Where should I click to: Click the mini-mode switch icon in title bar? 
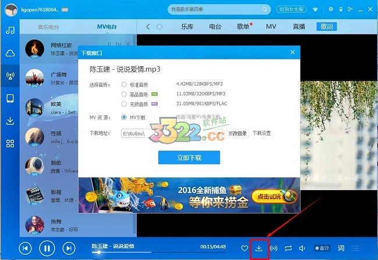(350, 9)
